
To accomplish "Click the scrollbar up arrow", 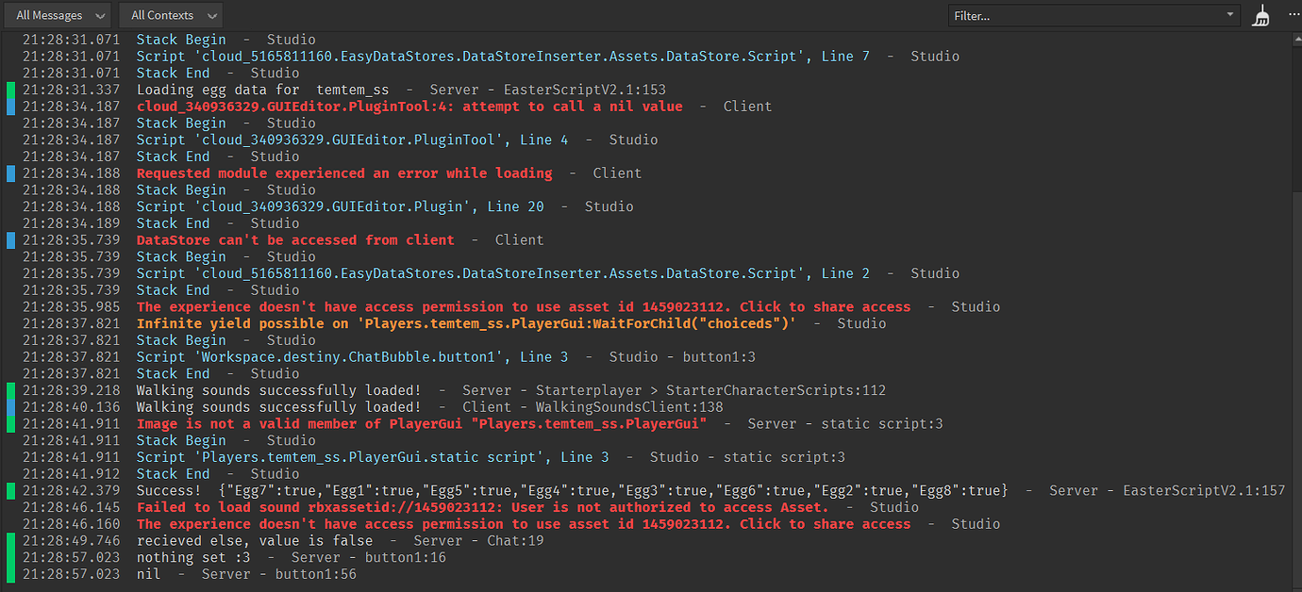I will [x=1295, y=37].
